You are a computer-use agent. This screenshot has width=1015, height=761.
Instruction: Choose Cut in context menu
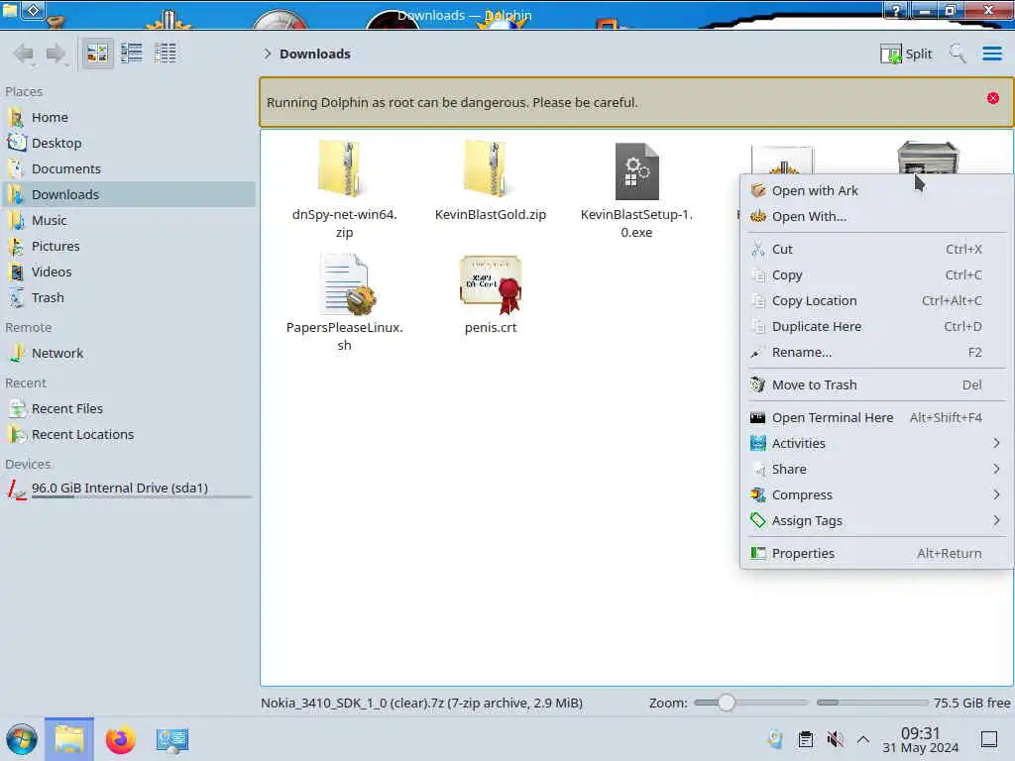[876, 249]
